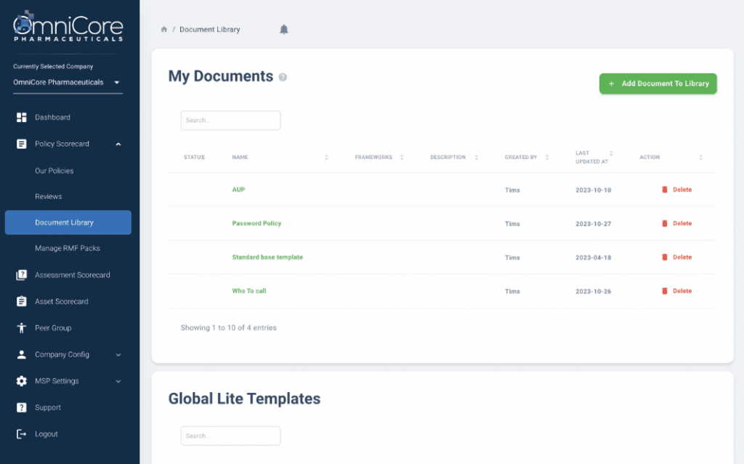The image size is (744, 464).
Task: Open the Password Policy document link
Action: tap(256, 224)
